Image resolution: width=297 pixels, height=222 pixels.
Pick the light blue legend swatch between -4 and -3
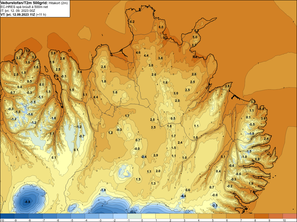pos(92,216)
